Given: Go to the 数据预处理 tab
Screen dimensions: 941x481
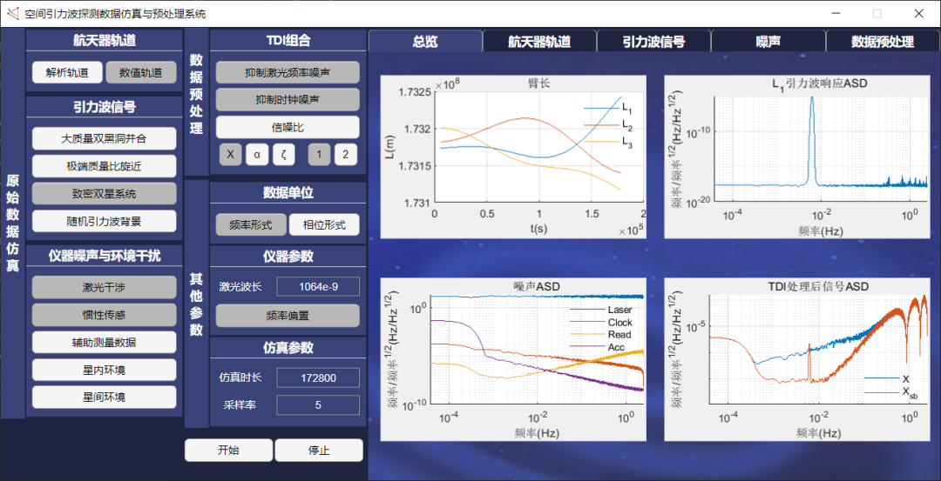Looking at the screenshot, I should 882,41.
